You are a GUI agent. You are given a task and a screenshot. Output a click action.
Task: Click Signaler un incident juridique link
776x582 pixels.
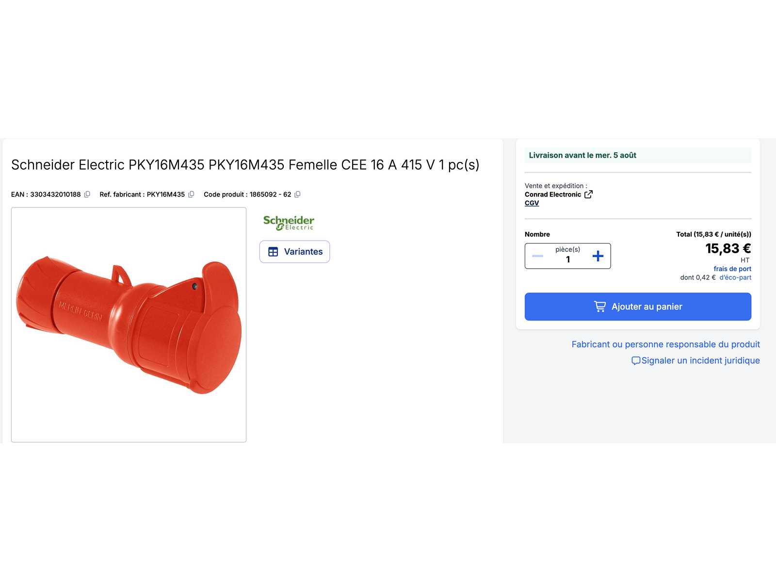(700, 360)
